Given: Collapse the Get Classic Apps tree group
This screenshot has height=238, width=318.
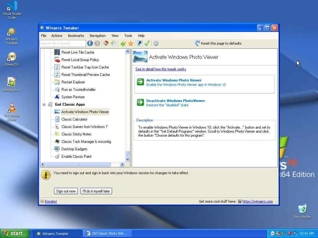Looking at the screenshot, I should [x=44, y=104].
